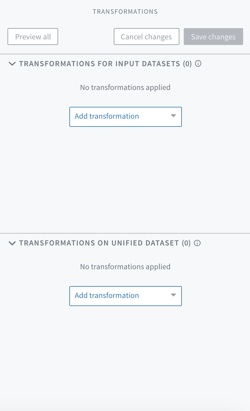The height and width of the screenshot is (411, 250).
Task: Click the Save changes button
Action: [213, 37]
